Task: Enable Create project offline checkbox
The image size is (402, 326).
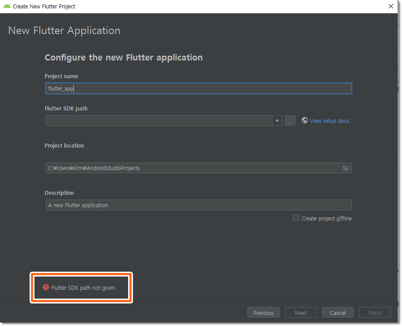Action: (x=296, y=218)
